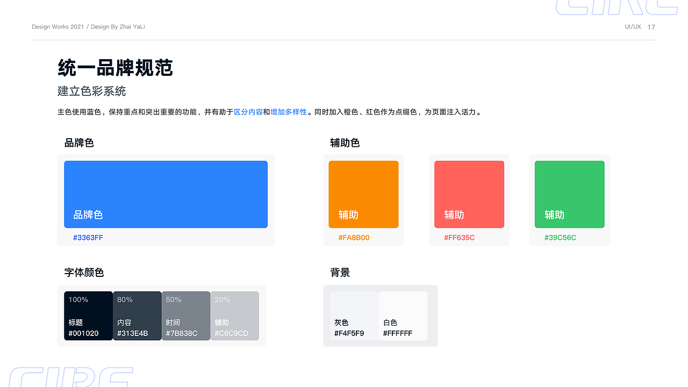688x387 pixels.
Task: Click the section heading 背景
Action: click(340, 272)
